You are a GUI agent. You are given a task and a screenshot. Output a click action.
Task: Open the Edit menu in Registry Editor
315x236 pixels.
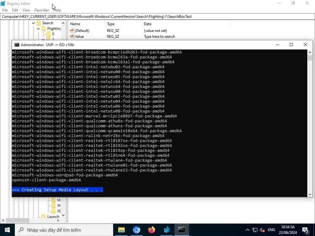15,10
